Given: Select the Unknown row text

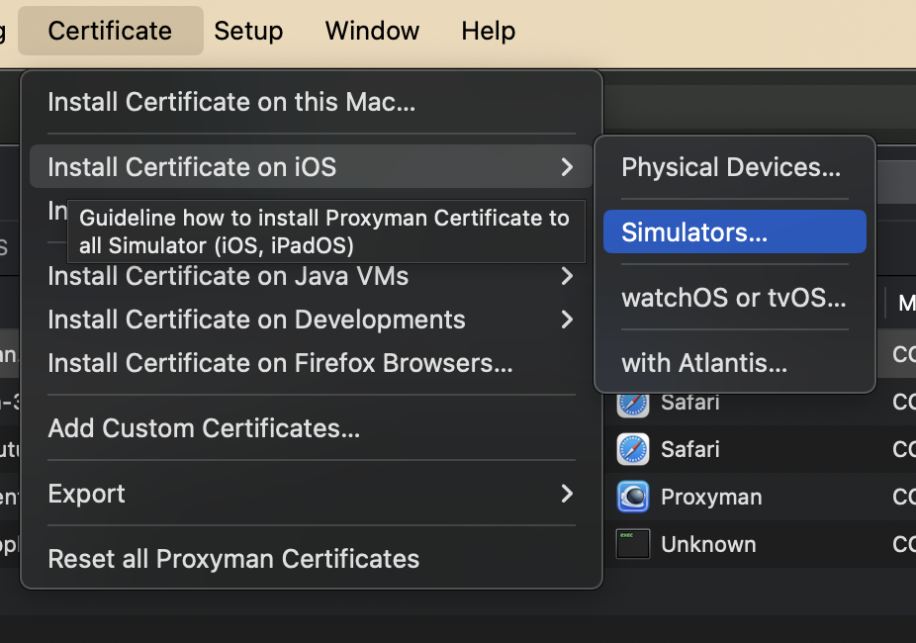Looking at the screenshot, I should point(708,544).
